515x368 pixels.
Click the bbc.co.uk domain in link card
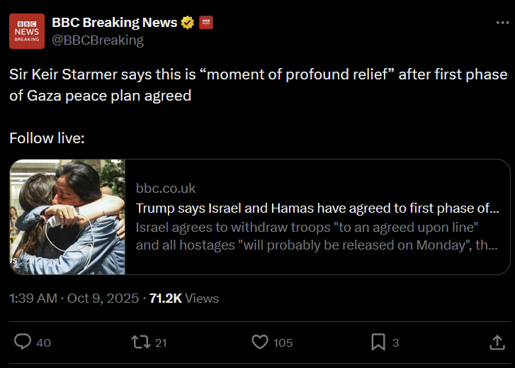[166, 189]
